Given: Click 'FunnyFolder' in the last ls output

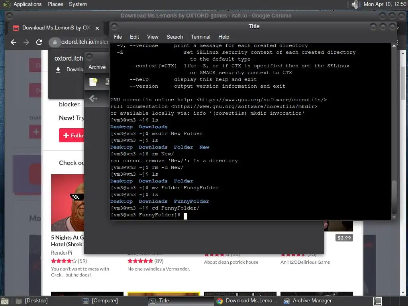Looking at the screenshot, I should 191,201.
